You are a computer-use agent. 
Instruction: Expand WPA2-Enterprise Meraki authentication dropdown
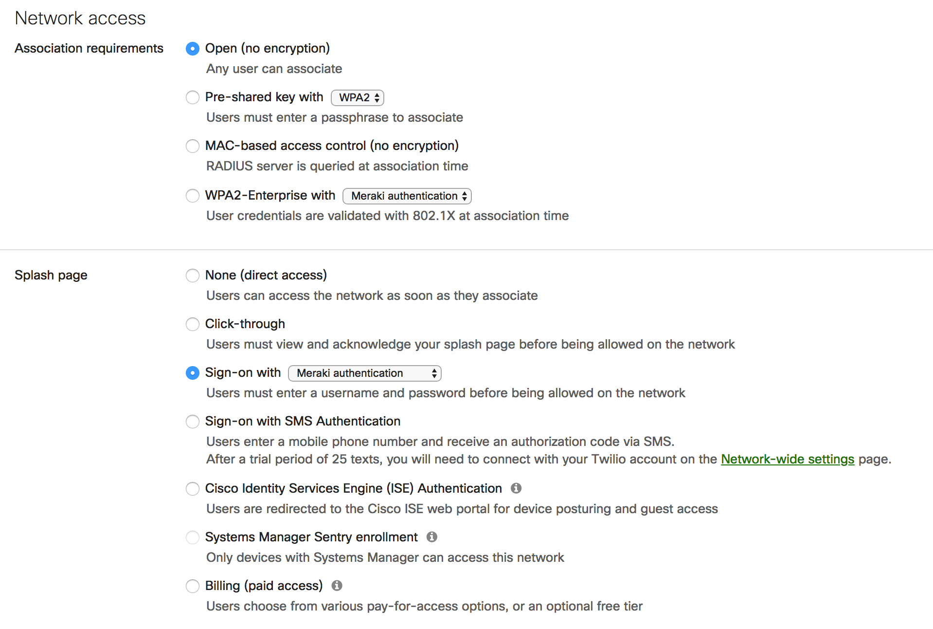coord(407,196)
